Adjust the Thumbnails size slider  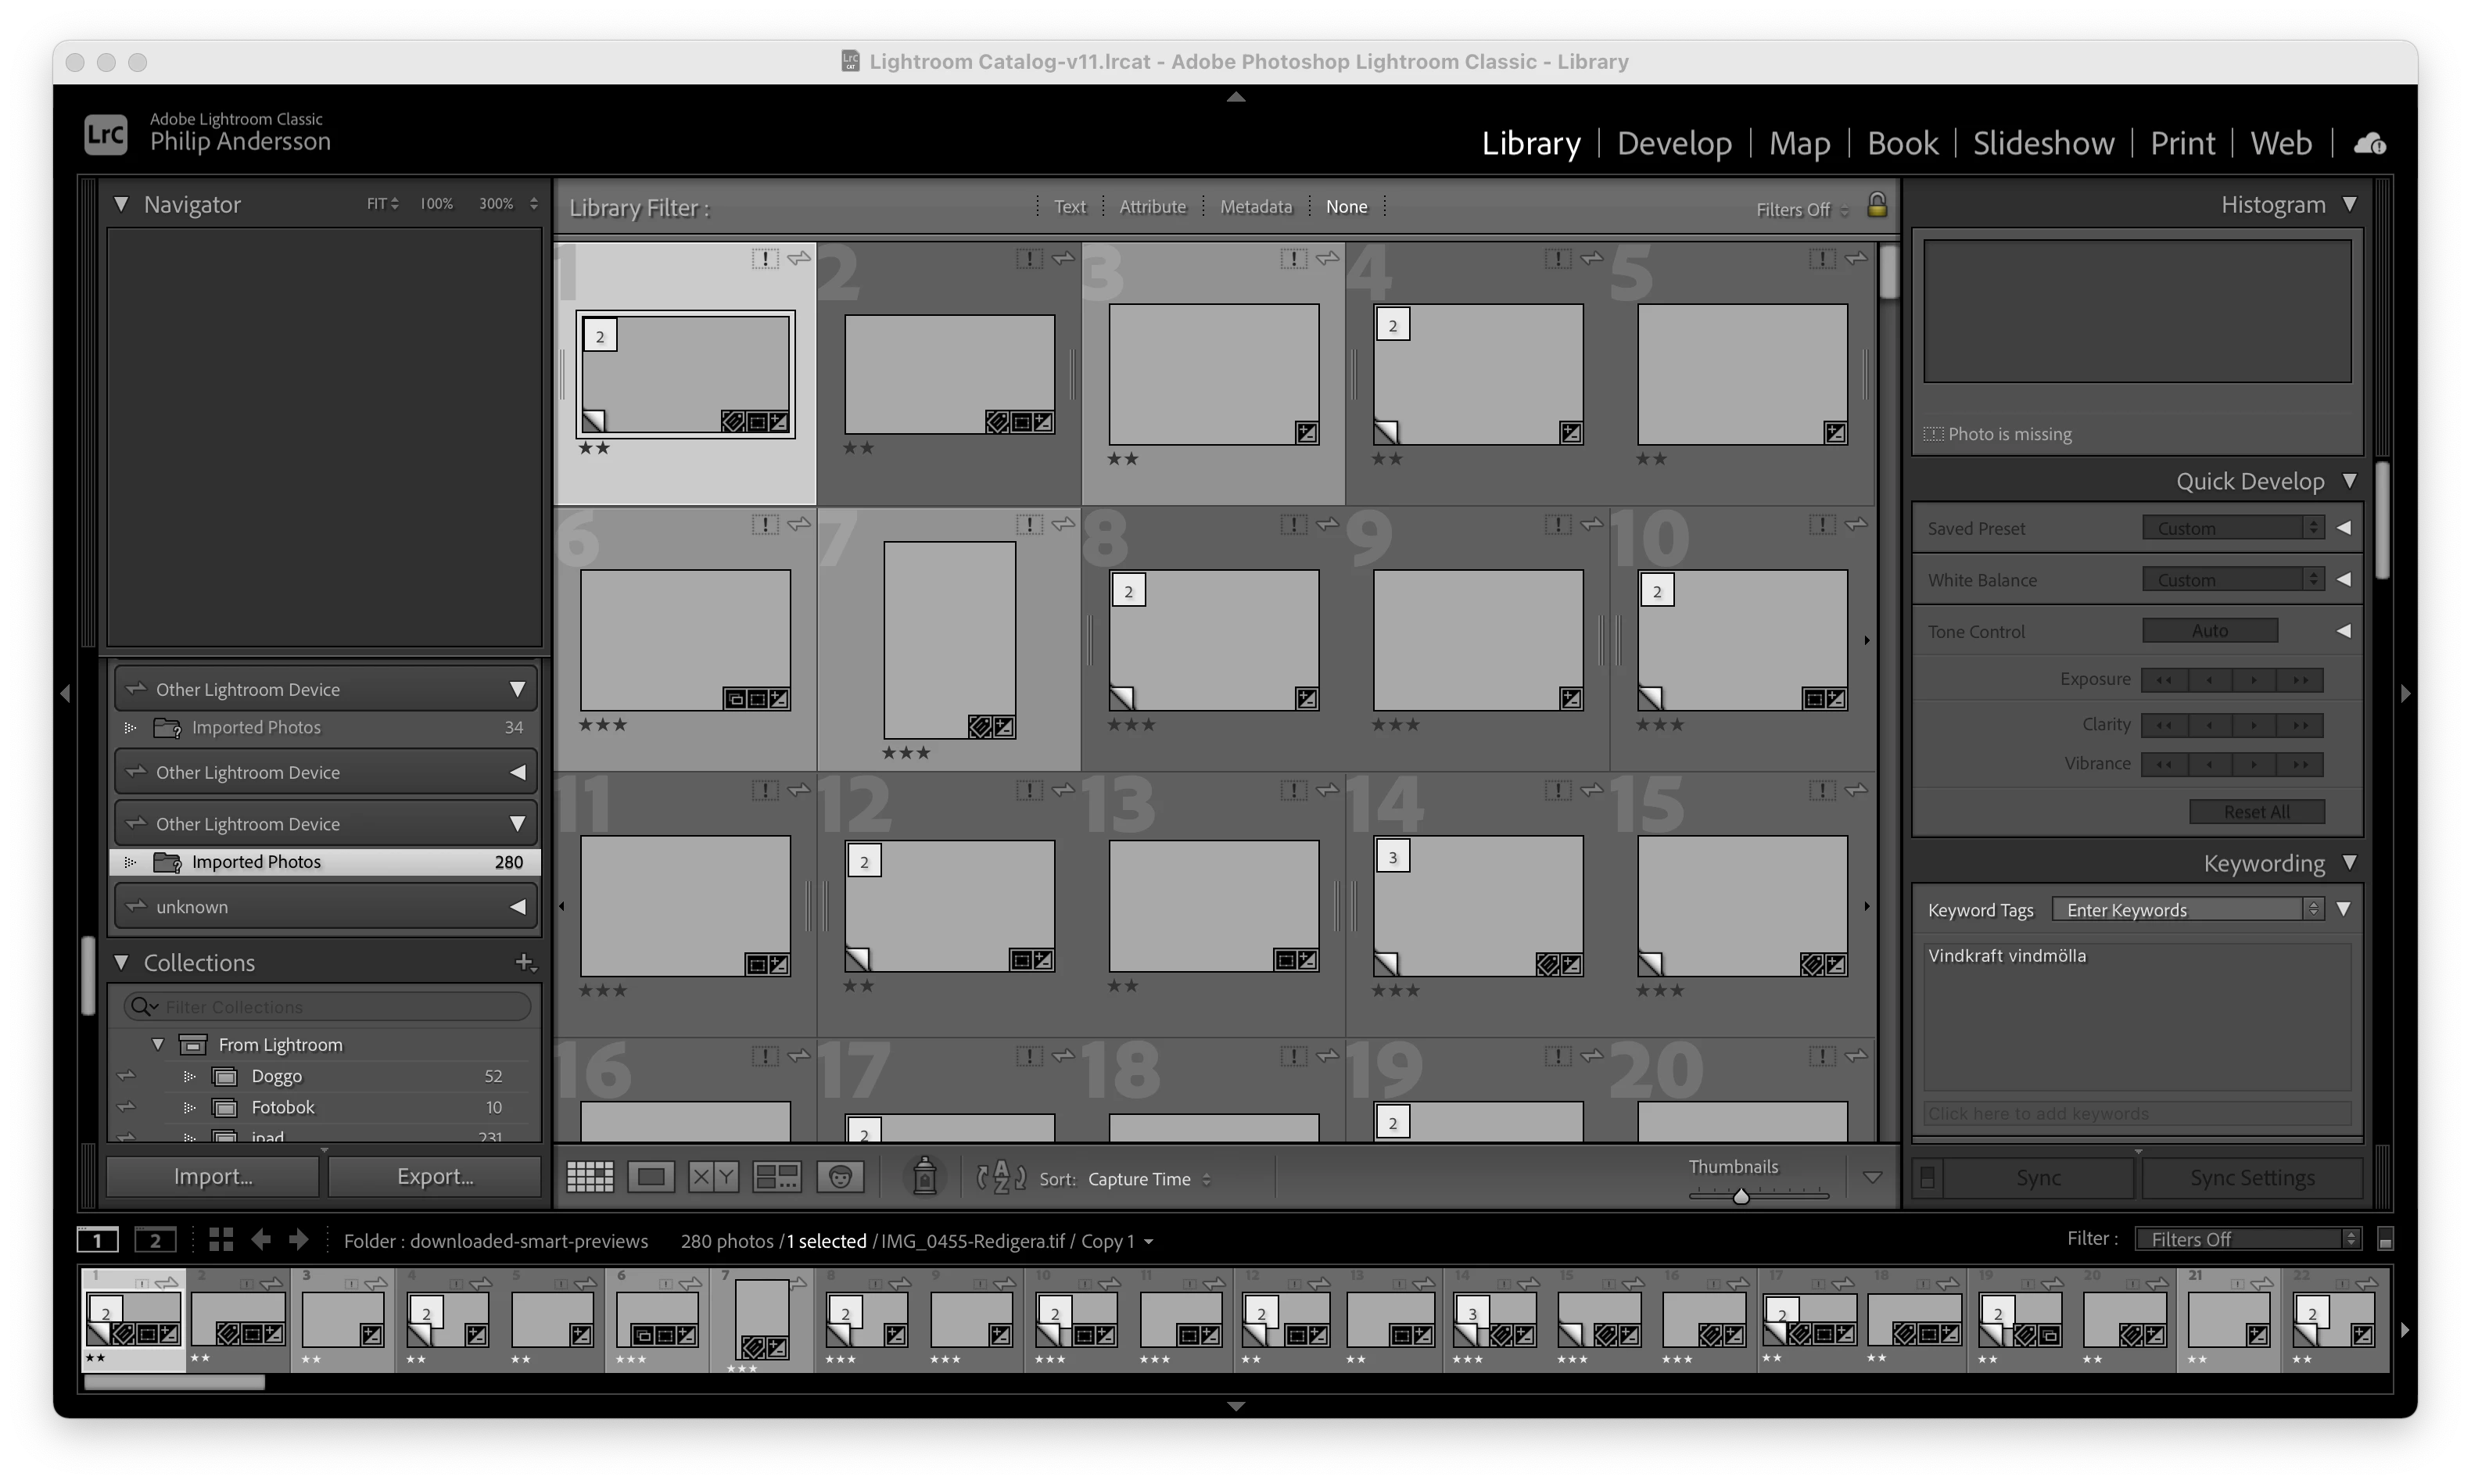[x=1741, y=1196]
